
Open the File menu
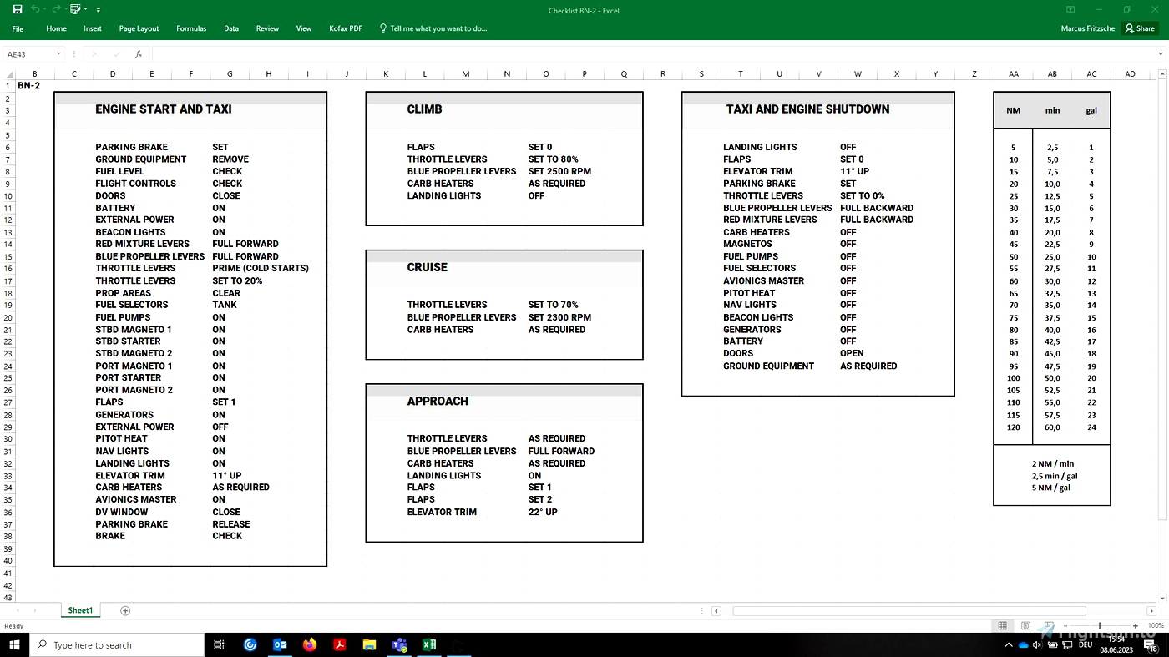(x=17, y=28)
